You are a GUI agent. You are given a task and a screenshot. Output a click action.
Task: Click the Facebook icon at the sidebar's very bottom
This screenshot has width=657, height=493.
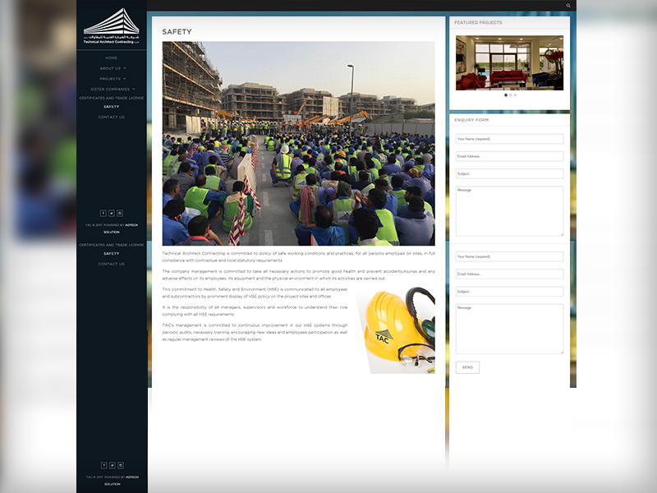(x=103, y=465)
